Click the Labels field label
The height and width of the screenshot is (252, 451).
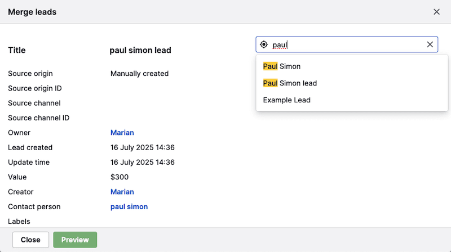coord(19,222)
